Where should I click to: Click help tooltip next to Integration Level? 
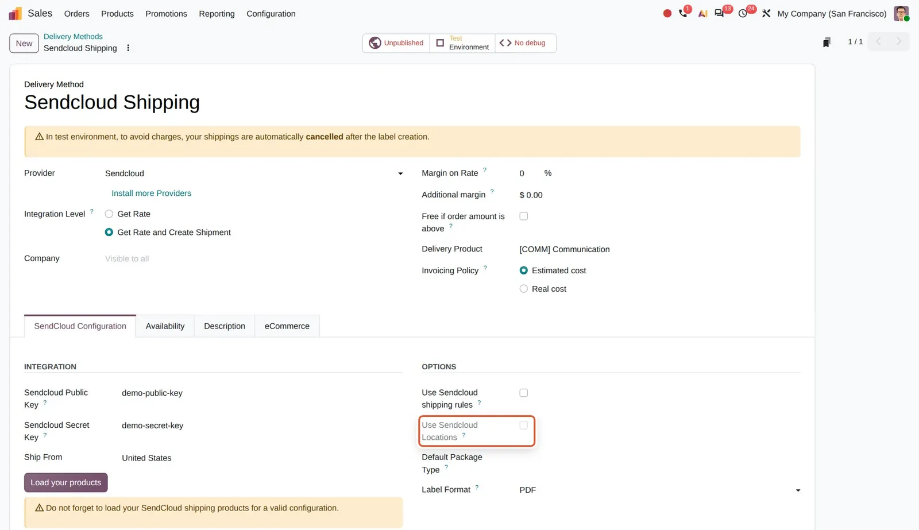[92, 211]
